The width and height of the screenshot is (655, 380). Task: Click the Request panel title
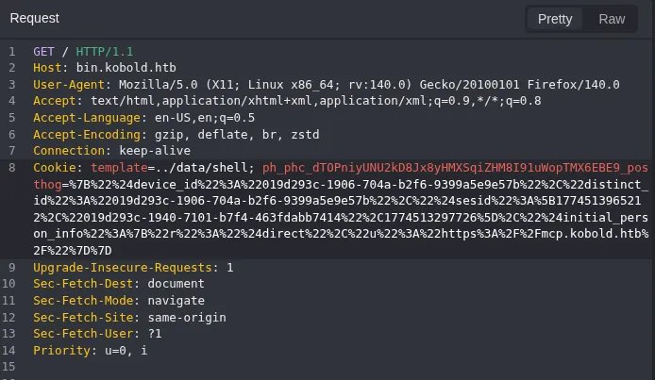35,18
